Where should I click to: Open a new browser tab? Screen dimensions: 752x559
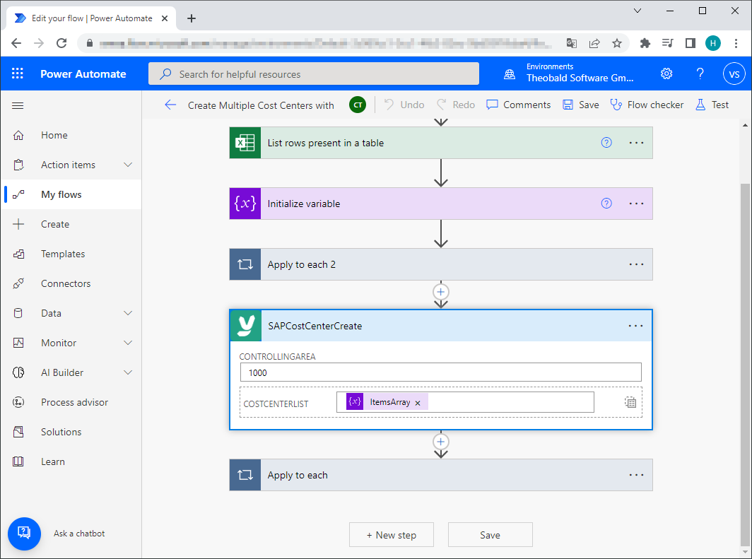pos(192,18)
